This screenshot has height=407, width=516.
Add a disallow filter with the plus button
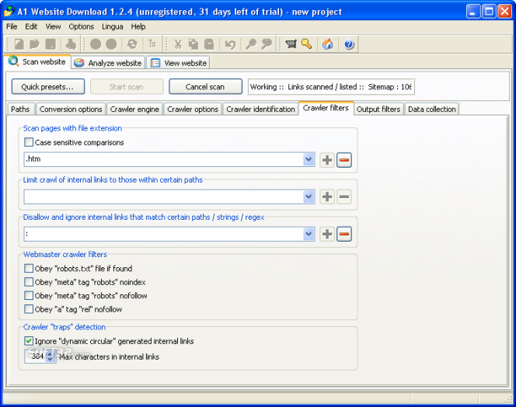(x=327, y=234)
